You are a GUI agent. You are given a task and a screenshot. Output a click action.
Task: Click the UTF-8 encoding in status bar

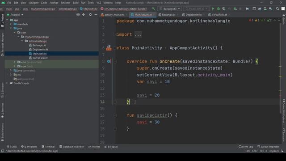click(x=263, y=151)
